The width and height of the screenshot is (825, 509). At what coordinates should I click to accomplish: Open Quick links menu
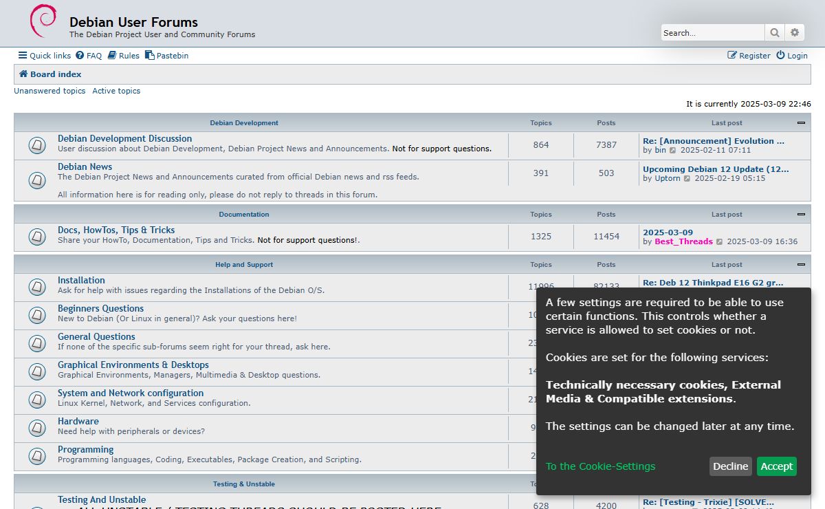click(45, 56)
